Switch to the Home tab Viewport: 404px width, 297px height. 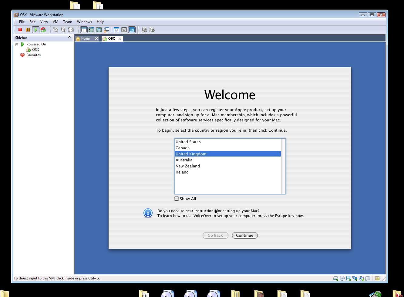(x=85, y=38)
